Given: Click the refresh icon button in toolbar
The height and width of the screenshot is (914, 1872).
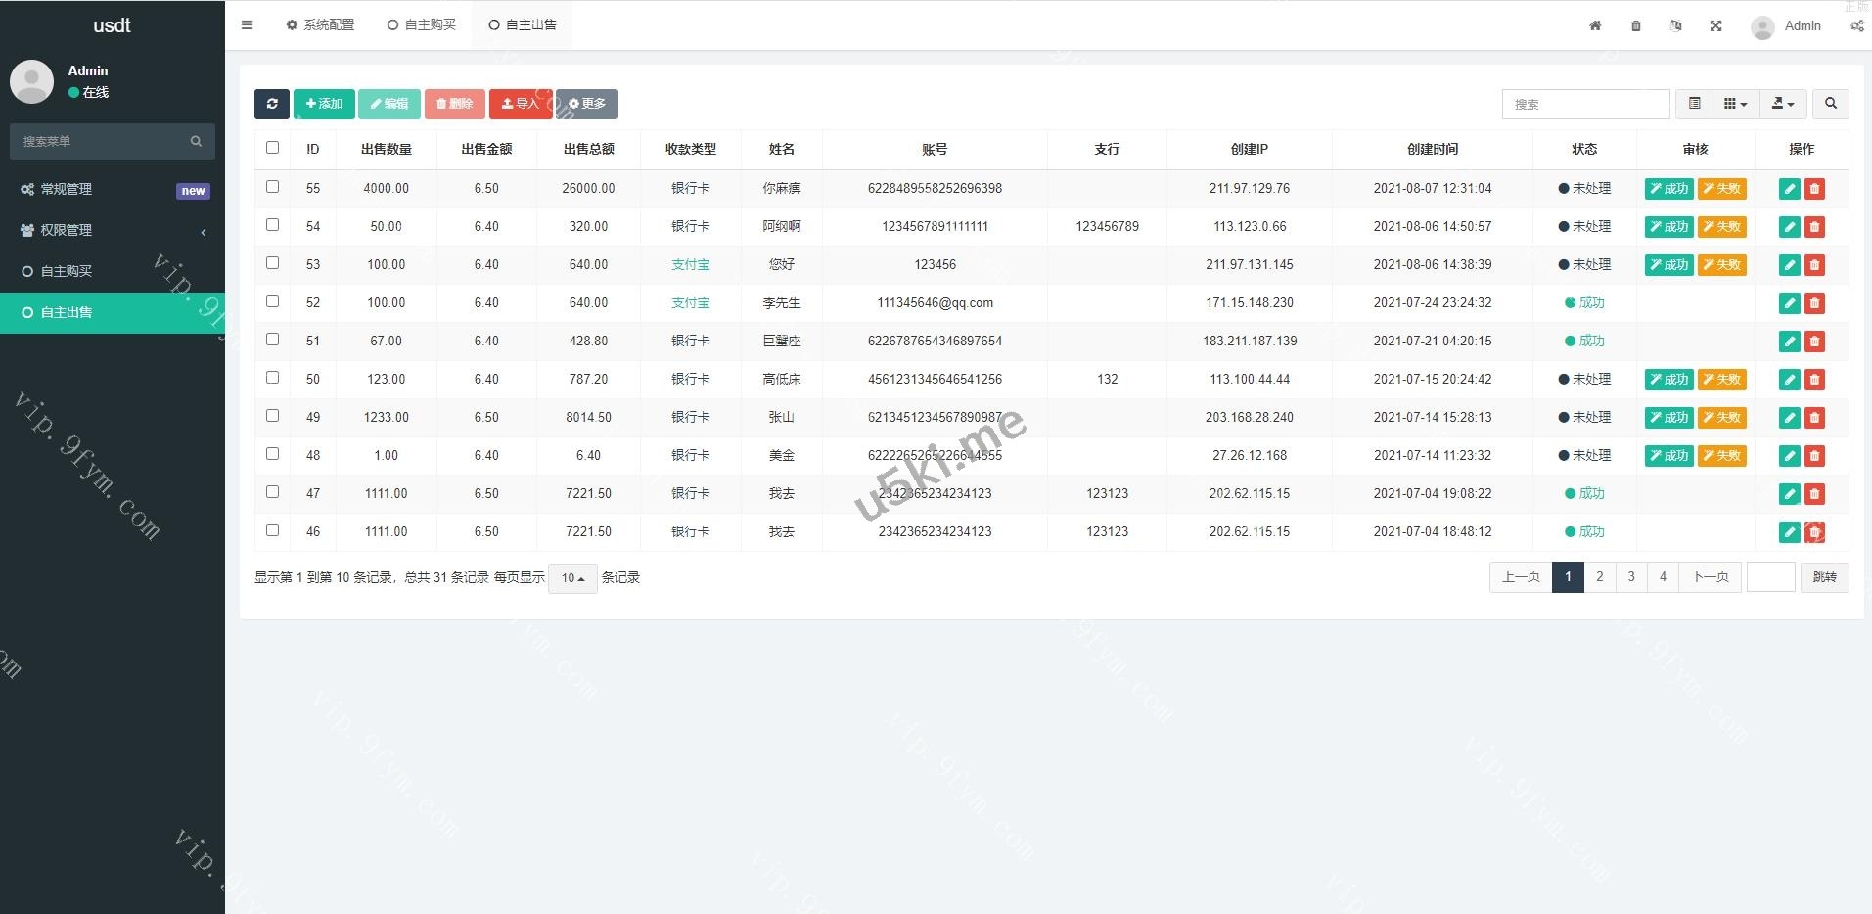Looking at the screenshot, I should point(271,104).
